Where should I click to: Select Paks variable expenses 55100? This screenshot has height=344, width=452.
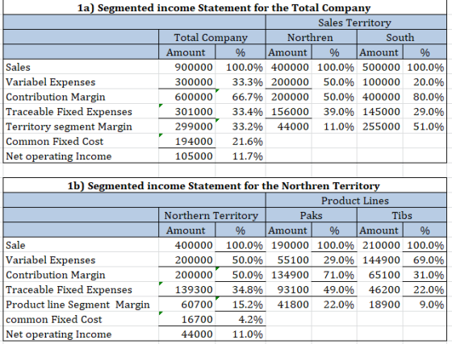click(x=289, y=259)
